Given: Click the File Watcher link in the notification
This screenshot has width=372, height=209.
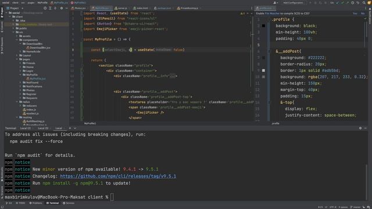Looking at the screenshot, I should (x=272, y=13).
